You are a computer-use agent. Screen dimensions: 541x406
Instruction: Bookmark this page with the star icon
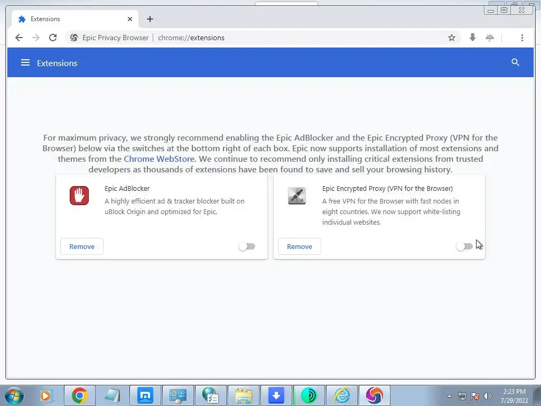click(x=452, y=38)
